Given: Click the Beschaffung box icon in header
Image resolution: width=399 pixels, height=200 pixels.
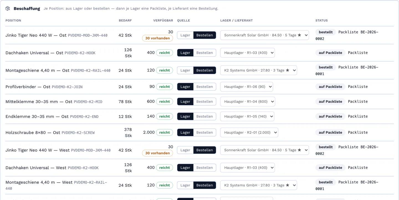Looking at the screenshot, I should point(8,9).
